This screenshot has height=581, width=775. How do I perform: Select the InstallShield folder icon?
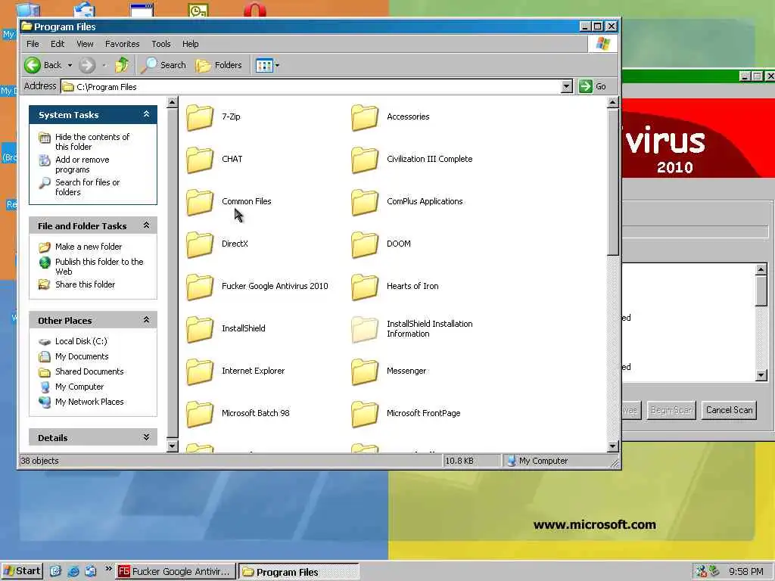[x=200, y=329]
